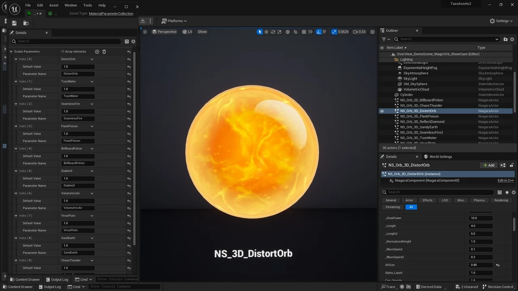518x291 pixels.
Task: Open the Edit in C++ link
Action: [x=505, y=180]
